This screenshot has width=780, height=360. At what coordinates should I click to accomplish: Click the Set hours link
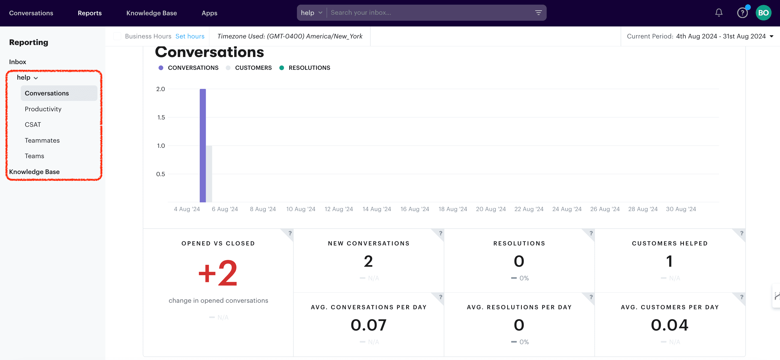tap(190, 36)
